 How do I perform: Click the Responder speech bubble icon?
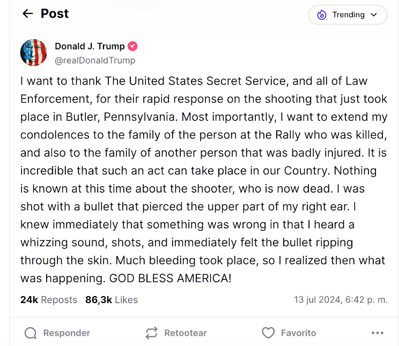[x=31, y=333]
